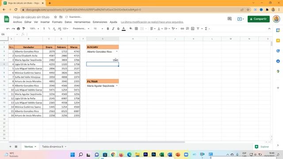Click the document title text
Screen dimensions: 283x159
31,17
